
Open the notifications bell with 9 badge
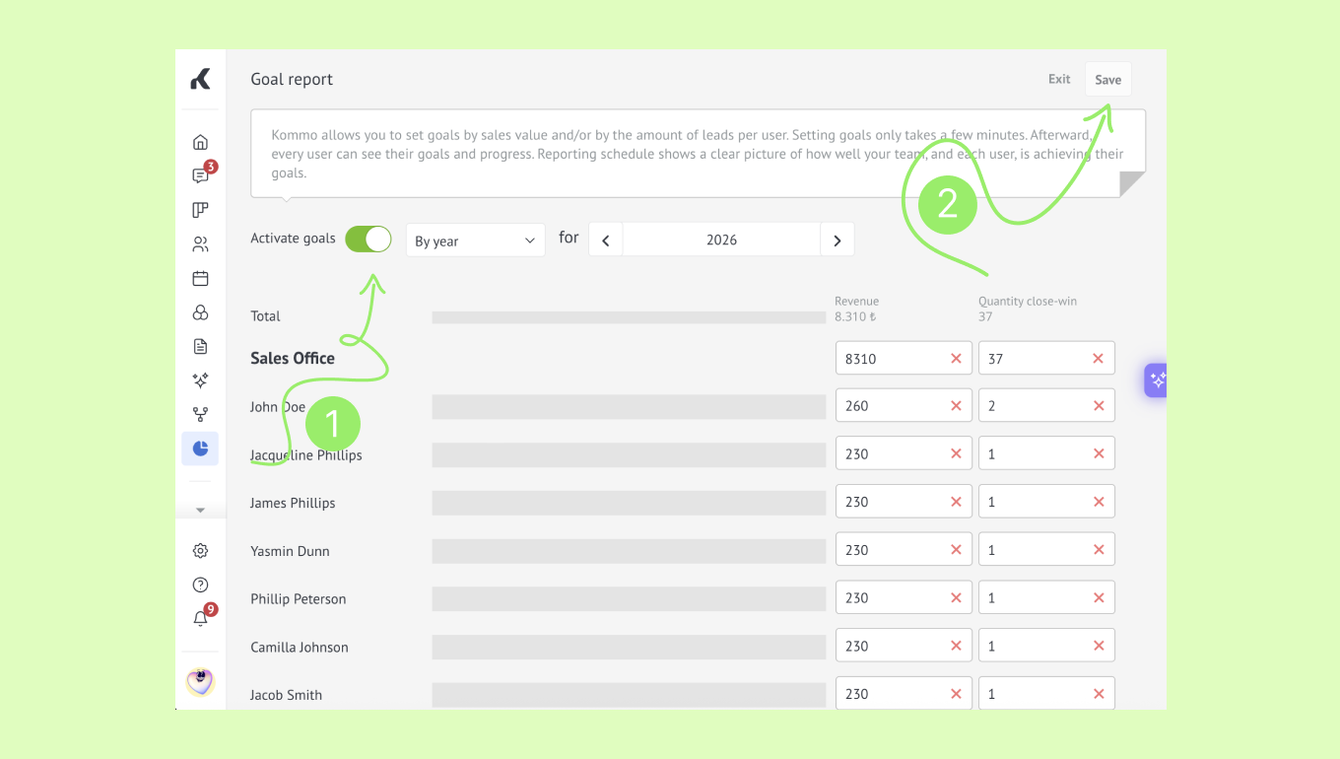pyautogui.click(x=202, y=617)
